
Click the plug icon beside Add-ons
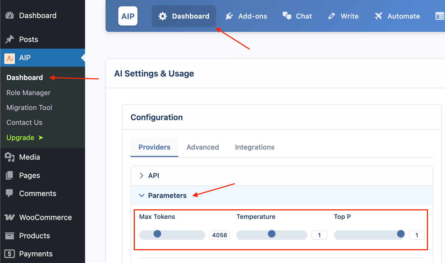coord(229,16)
